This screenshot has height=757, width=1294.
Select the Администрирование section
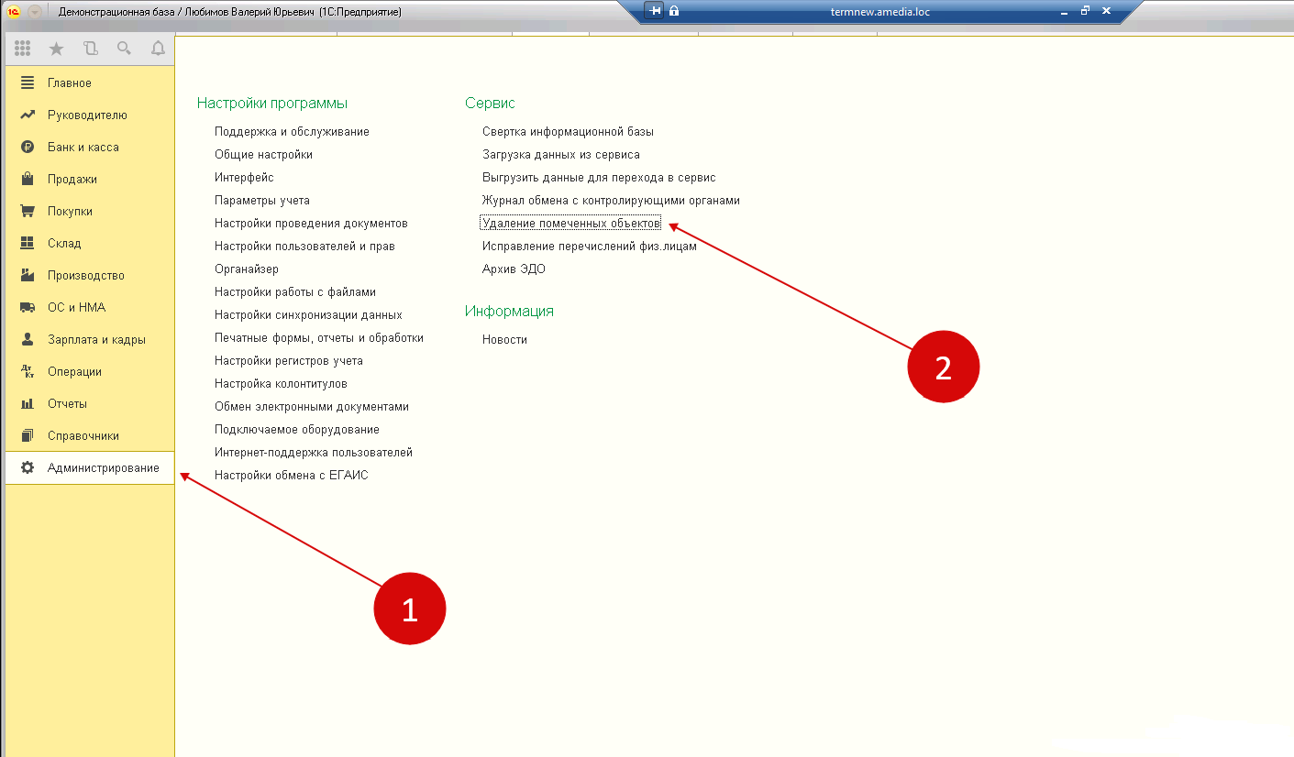coord(90,467)
